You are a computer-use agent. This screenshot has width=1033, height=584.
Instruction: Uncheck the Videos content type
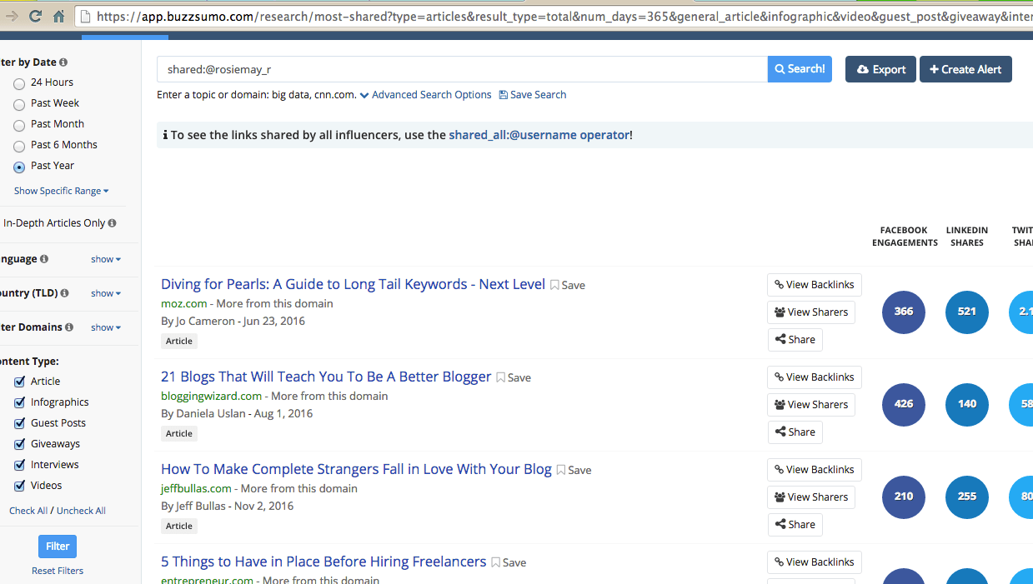coord(19,486)
